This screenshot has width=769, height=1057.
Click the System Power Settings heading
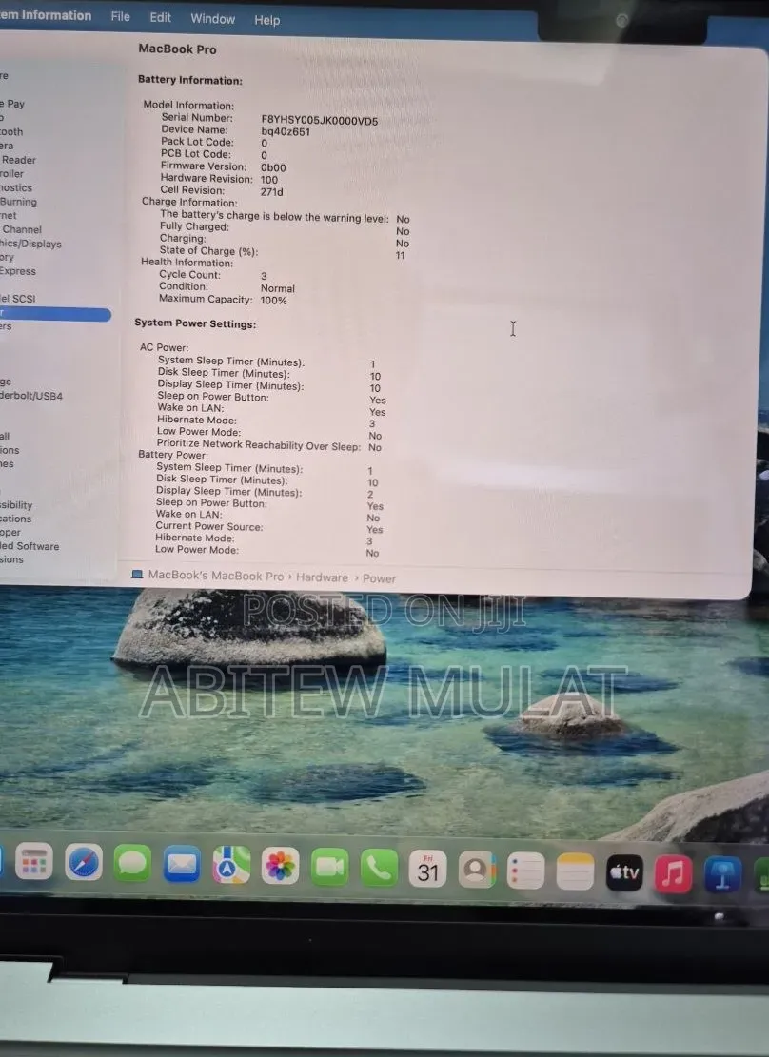195,323
